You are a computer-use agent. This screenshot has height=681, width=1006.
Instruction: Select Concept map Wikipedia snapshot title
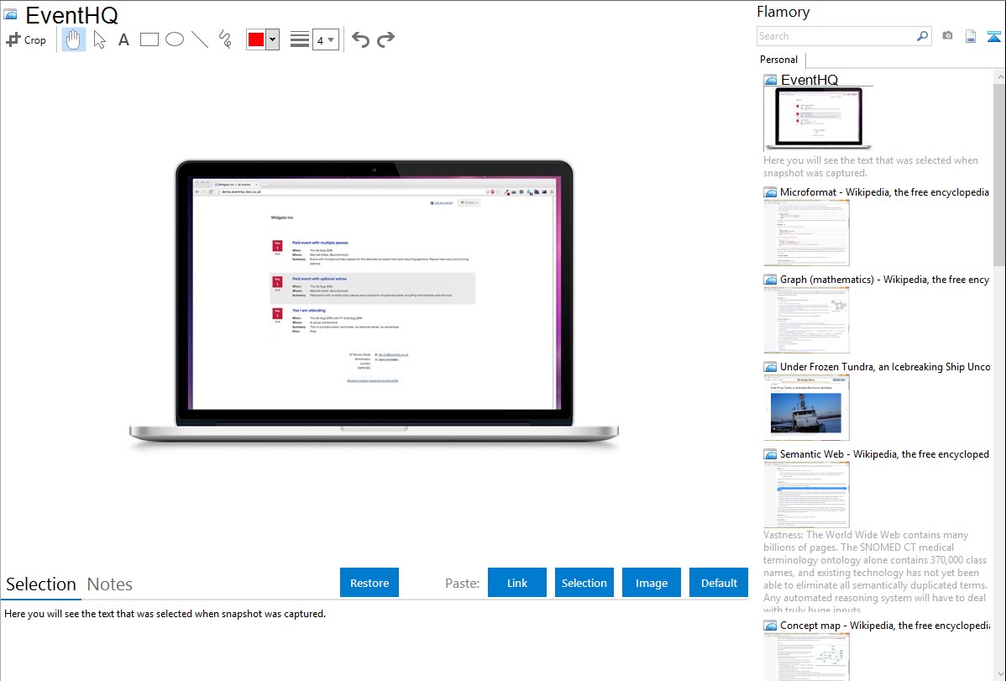885,625
